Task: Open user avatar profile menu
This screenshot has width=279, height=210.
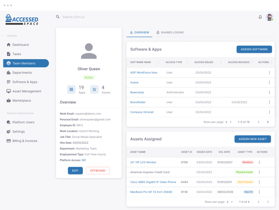Action: 270,17
